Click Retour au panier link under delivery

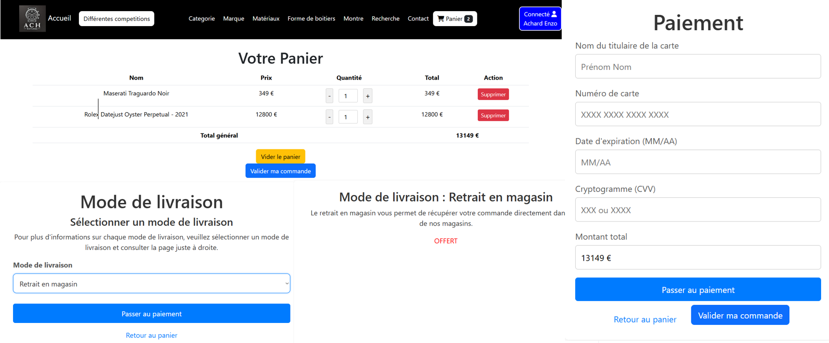click(152, 335)
